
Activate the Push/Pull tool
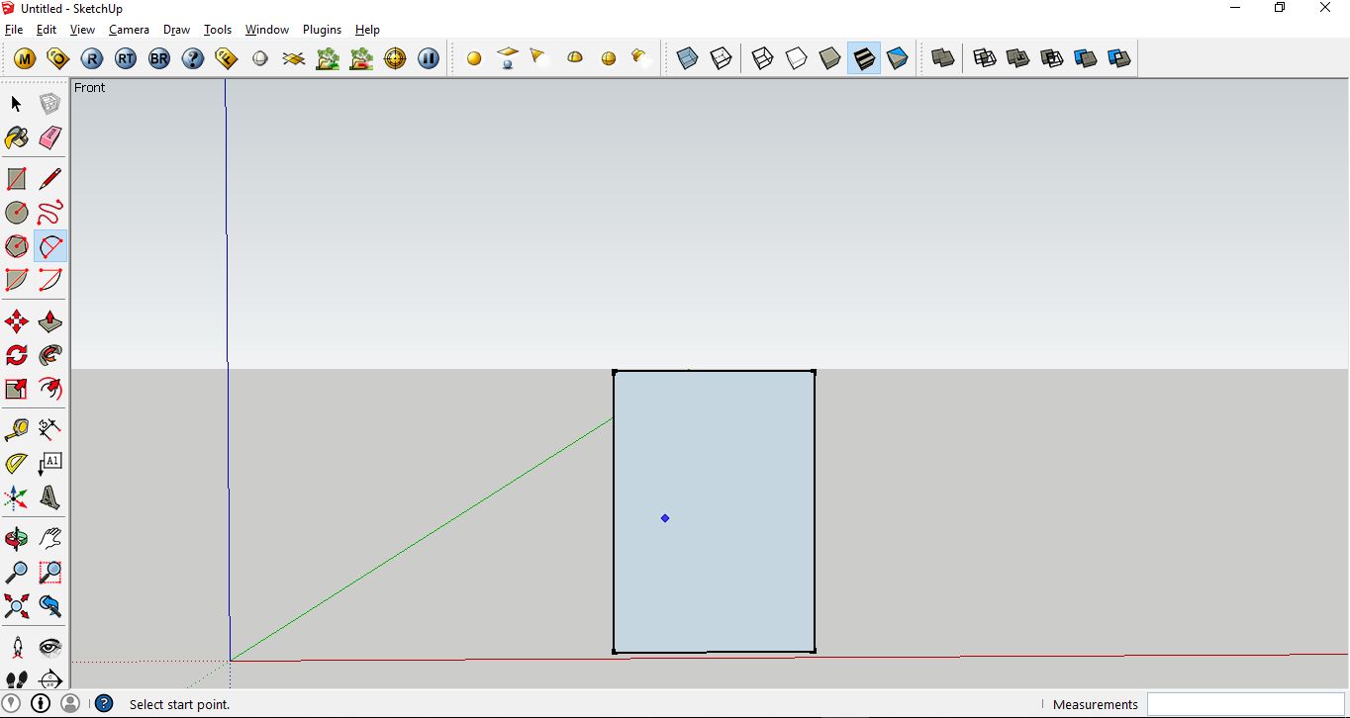(x=49, y=320)
